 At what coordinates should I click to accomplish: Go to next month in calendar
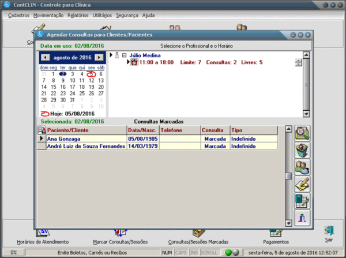(x=99, y=58)
